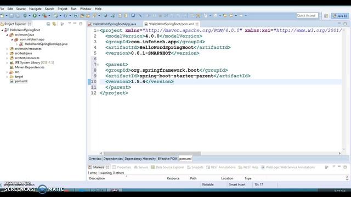Open the Search menu
Screen dimensions: 351x197
(x=49, y=9)
